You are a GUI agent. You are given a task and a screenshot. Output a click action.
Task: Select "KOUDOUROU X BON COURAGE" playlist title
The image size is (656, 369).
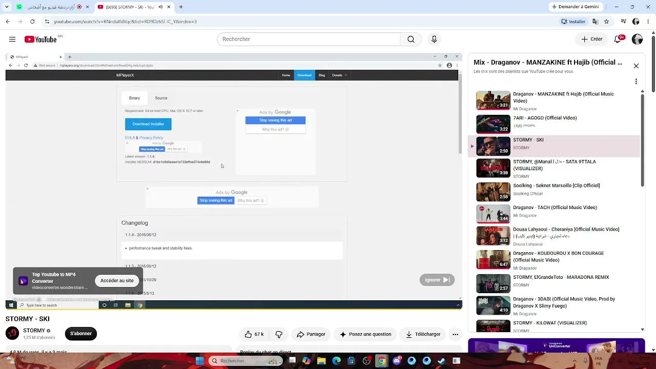pos(559,257)
